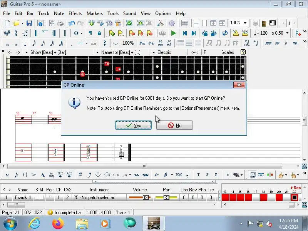
Task: Select sixteenth note duration
Action: pos(43,43)
